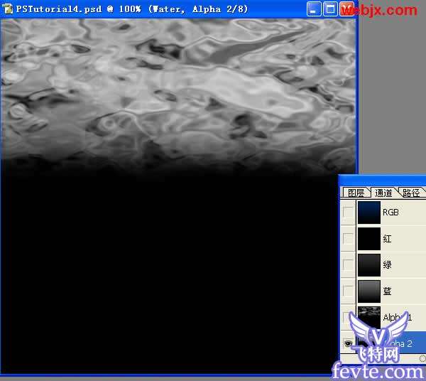Hide the Alpha 2 channel using its eye icon
The width and height of the screenshot is (426, 381).
click(348, 343)
